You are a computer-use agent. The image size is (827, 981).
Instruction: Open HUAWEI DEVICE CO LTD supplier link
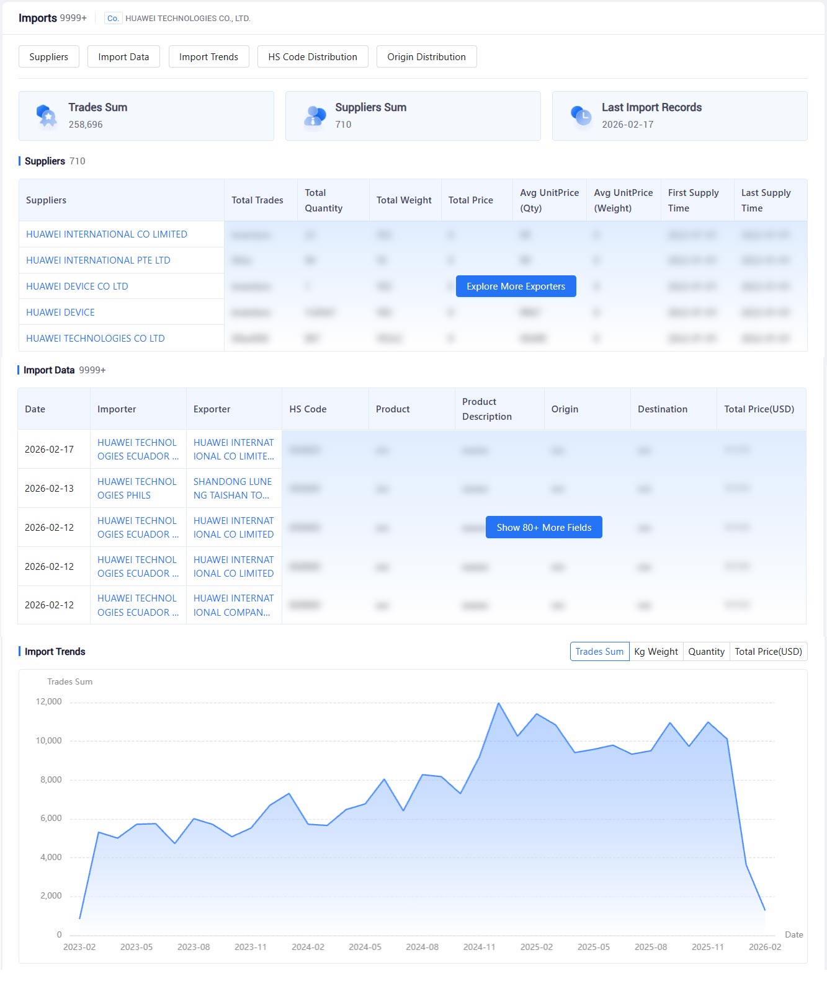point(77,286)
